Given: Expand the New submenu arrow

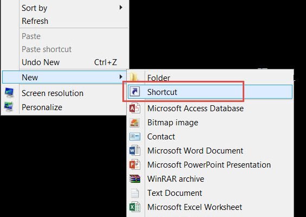Looking at the screenshot, I should [121, 77].
